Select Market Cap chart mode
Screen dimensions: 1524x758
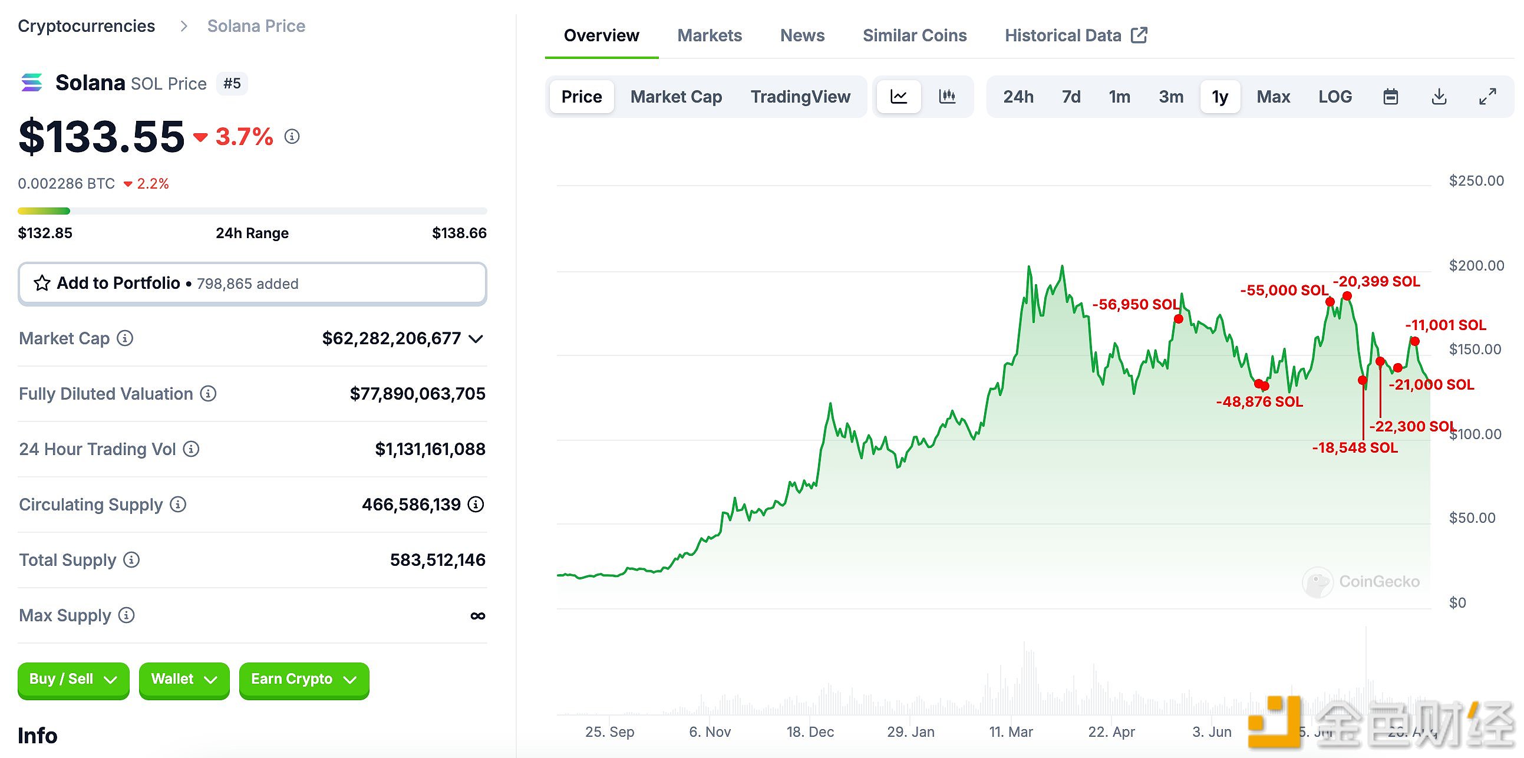pyautogui.click(x=676, y=97)
